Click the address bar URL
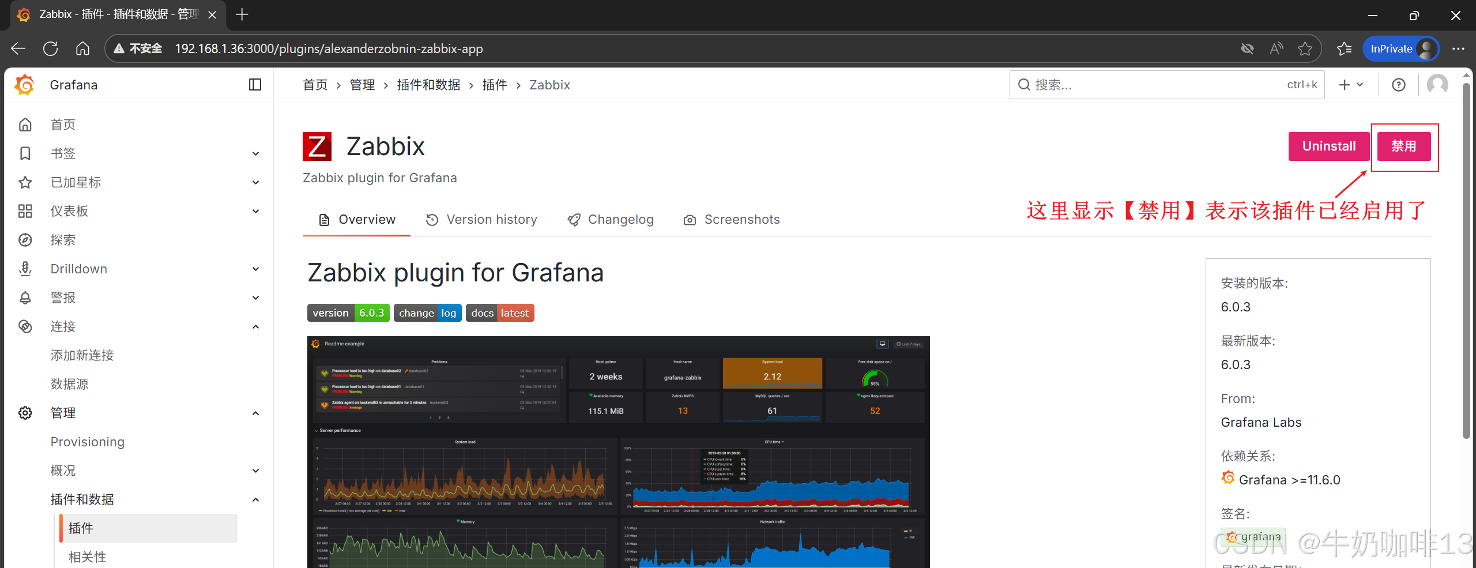 pyautogui.click(x=329, y=48)
